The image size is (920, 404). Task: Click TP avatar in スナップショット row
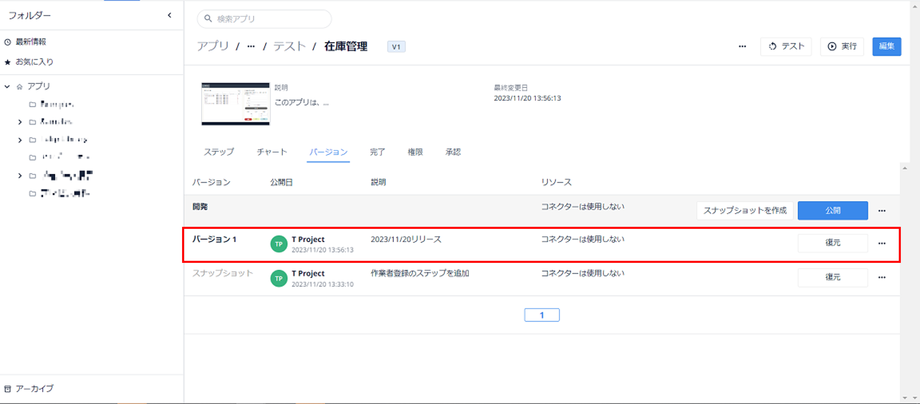click(279, 278)
